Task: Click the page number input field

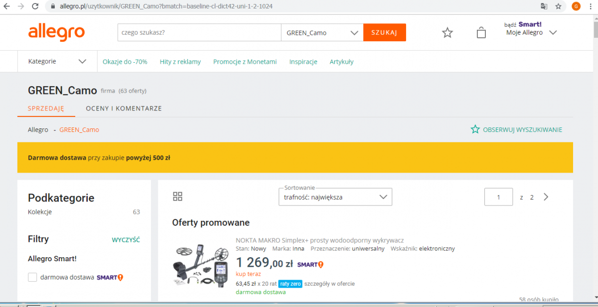Action: coord(498,197)
